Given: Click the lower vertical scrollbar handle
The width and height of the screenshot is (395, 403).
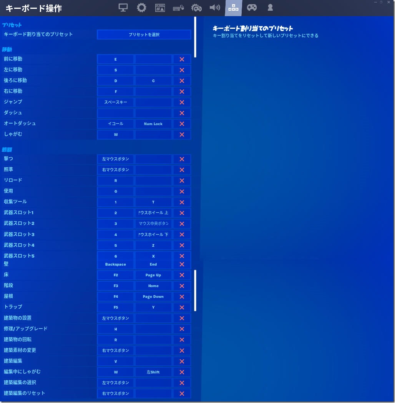Looking at the screenshot, I should tap(195, 290).
